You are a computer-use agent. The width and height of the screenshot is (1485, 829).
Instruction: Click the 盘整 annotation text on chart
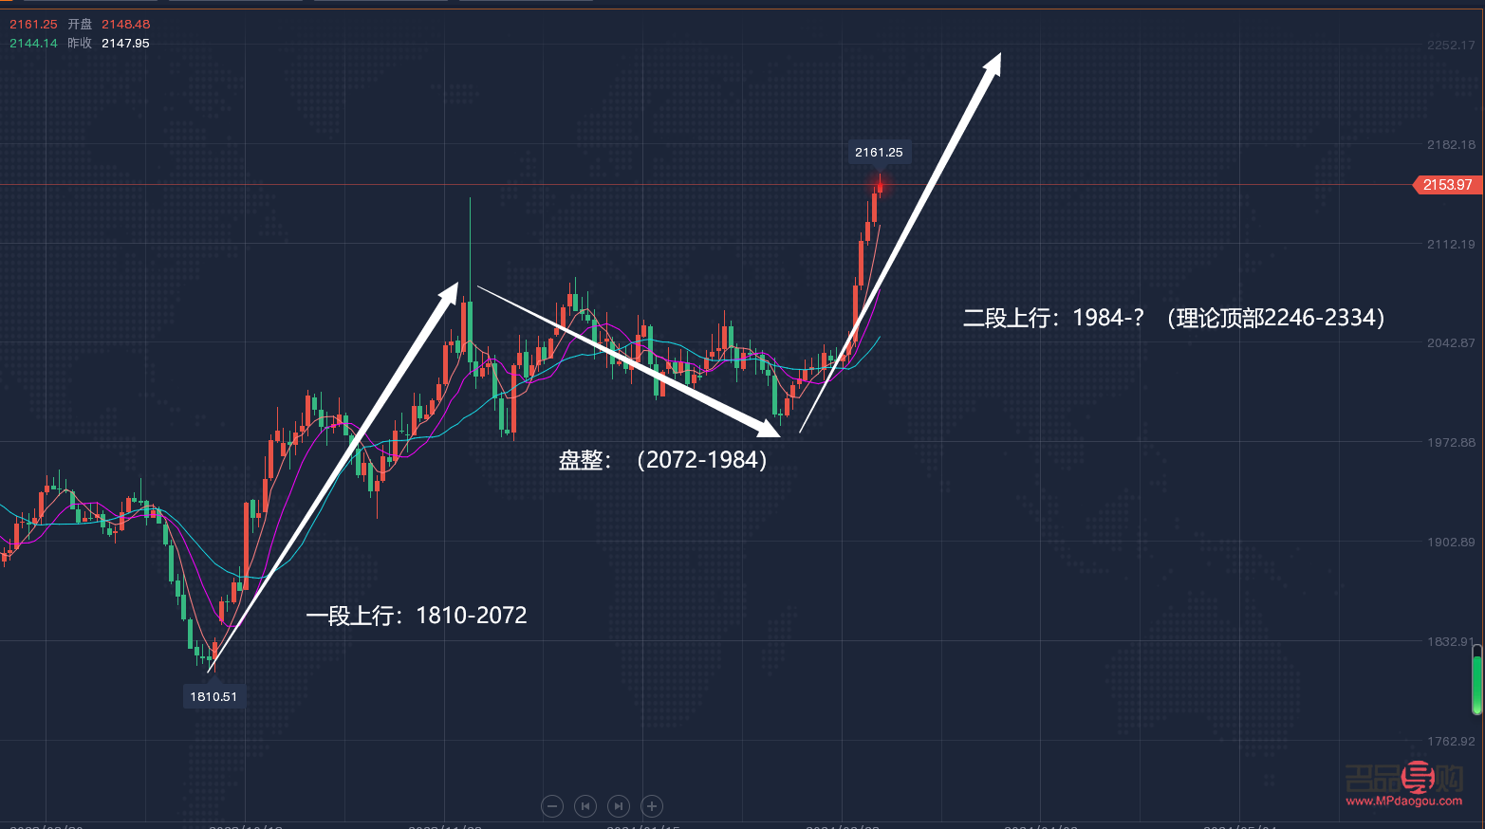[583, 459]
